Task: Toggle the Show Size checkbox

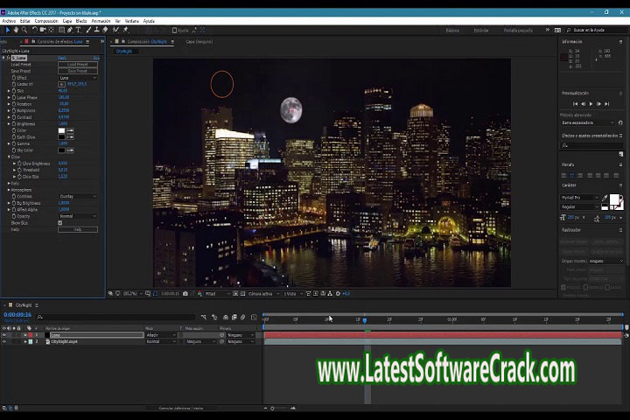Action: (x=59, y=223)
